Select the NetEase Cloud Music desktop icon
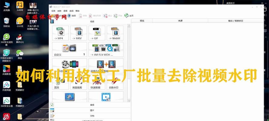Screen dimensions: 269x121 7,116
